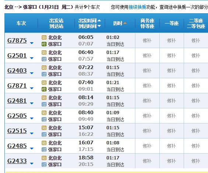Sort by 到达时间 arrival time header
This screenshot has height=173, width=208.
87,26
